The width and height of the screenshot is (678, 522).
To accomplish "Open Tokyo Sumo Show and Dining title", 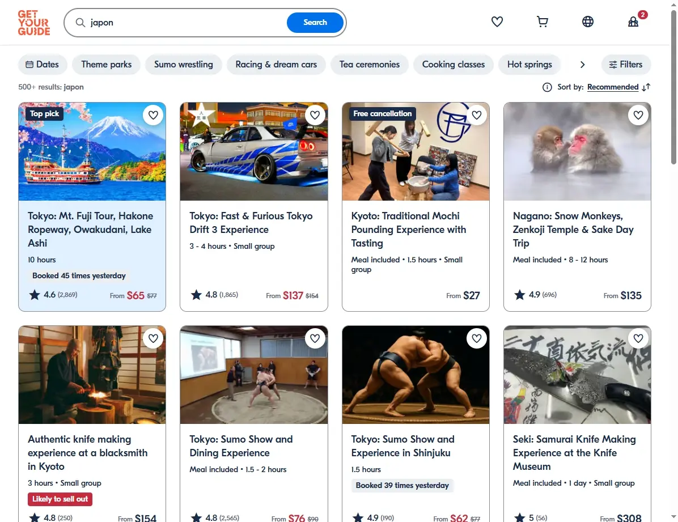I will click(x=241, y=446).
